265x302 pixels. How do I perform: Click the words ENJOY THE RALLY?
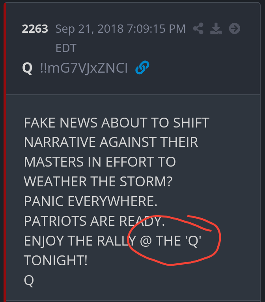80,241
